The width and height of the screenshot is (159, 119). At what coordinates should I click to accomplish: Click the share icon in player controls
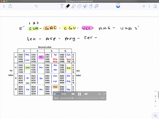[104, 94]
